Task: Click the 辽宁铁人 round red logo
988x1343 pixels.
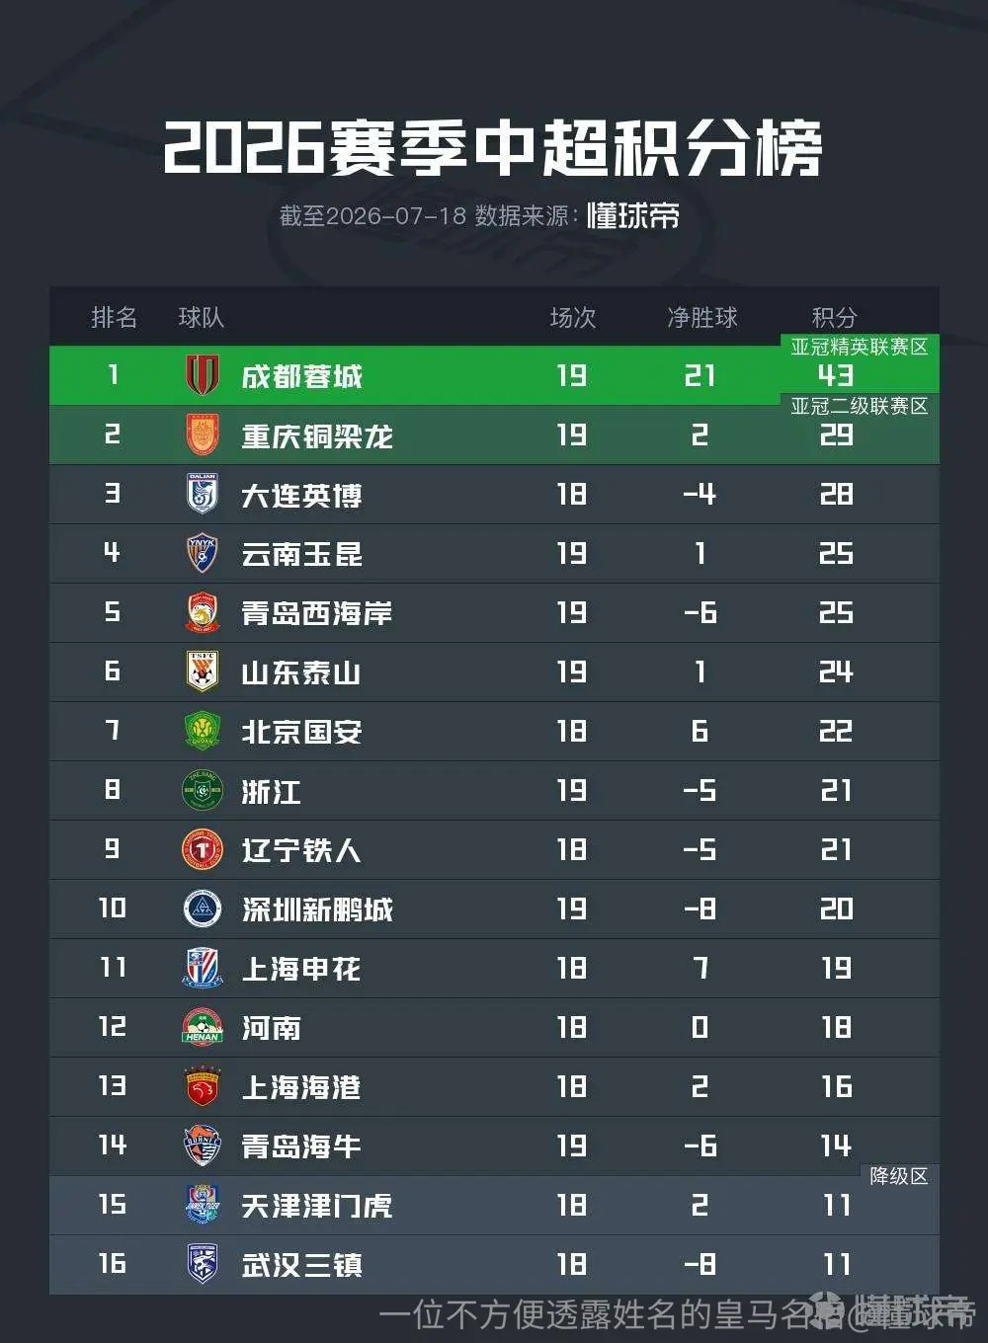Action: pyautogui.click(x=203, y=849)
